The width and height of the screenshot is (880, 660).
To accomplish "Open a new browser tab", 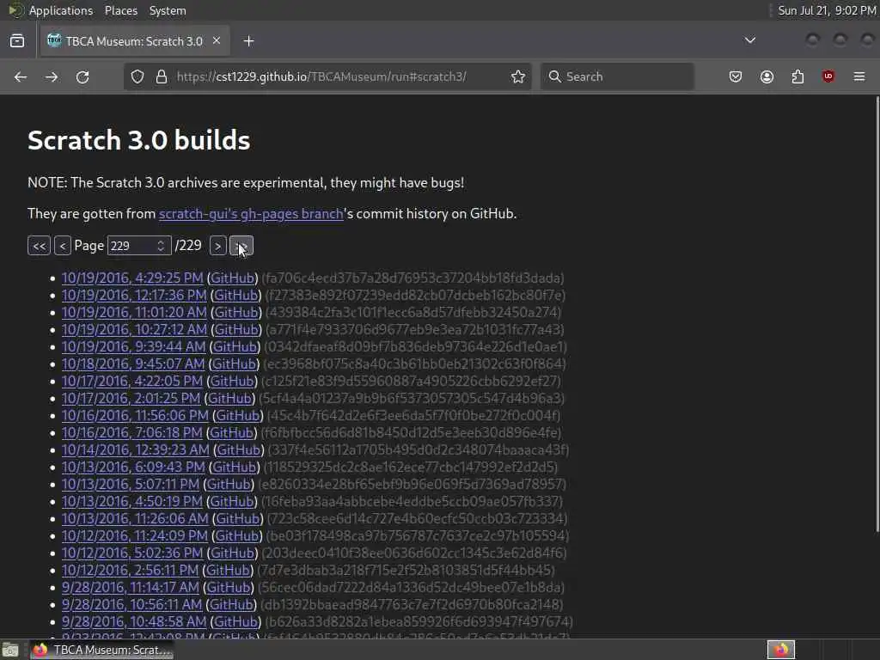I will tap(248, 41).
